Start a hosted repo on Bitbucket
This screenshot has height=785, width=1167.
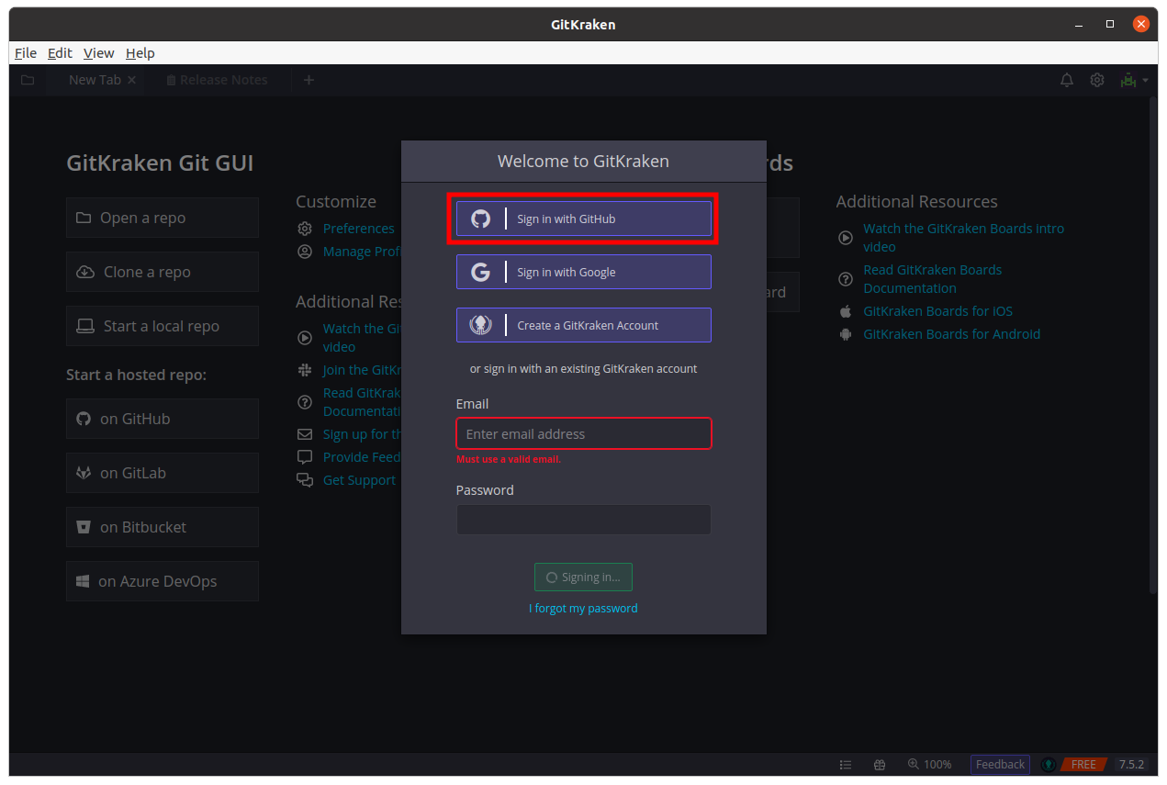pyautogui.click(x=163, y=527)
